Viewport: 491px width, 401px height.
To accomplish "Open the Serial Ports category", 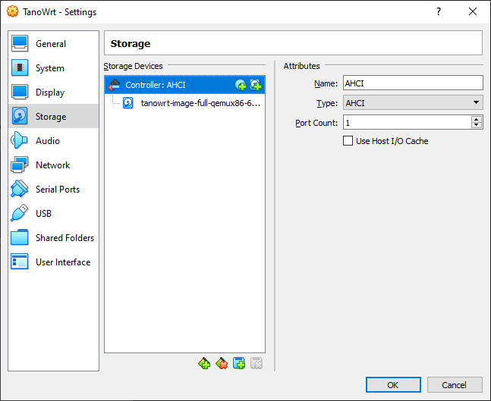I will point(54,190).
